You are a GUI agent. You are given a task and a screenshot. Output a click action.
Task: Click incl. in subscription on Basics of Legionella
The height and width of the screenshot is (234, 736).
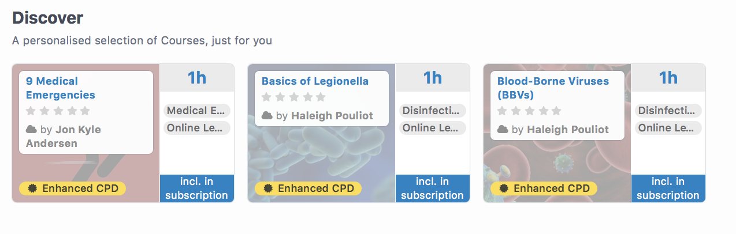point(433,188)
